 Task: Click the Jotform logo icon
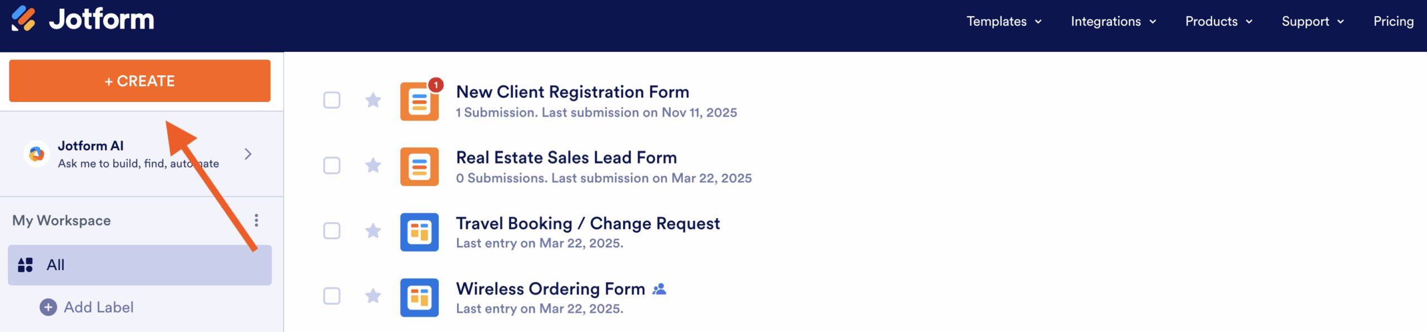23,19
